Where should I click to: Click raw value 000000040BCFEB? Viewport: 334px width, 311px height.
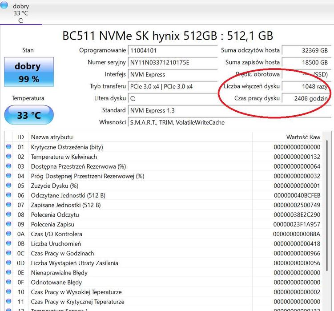click(x=297, y=195)
